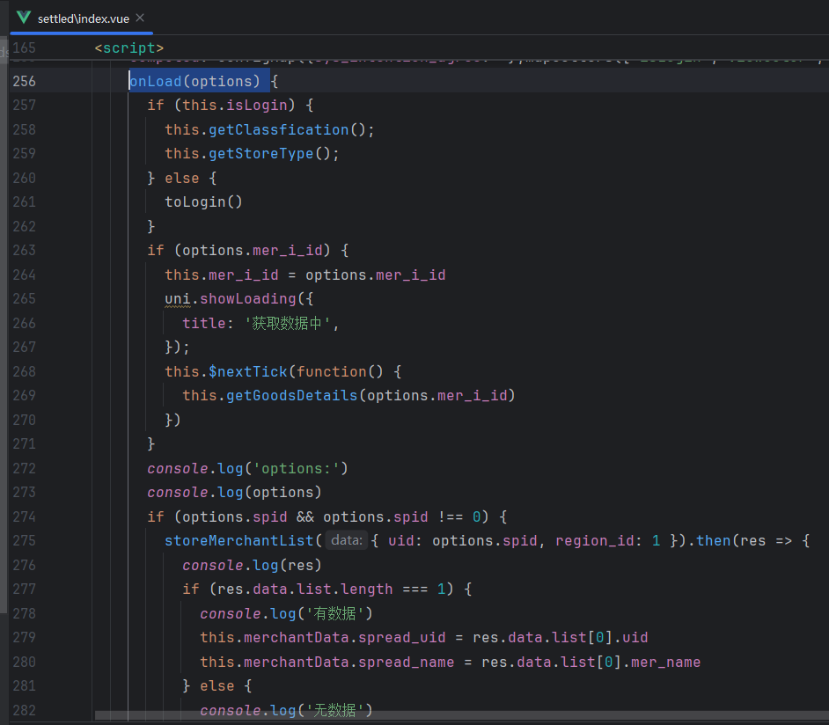The width and height of the screenshot is (829, 725).
Task: Click the else keyword on line 281
Action: click(216, 686)
